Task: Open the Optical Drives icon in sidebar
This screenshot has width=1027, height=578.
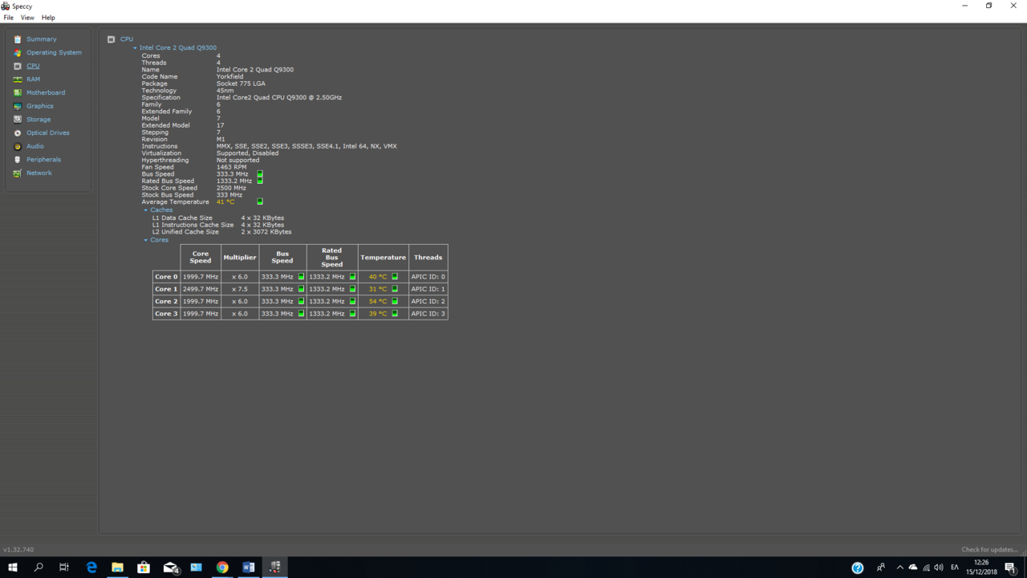Action: [x=18, y=133]
